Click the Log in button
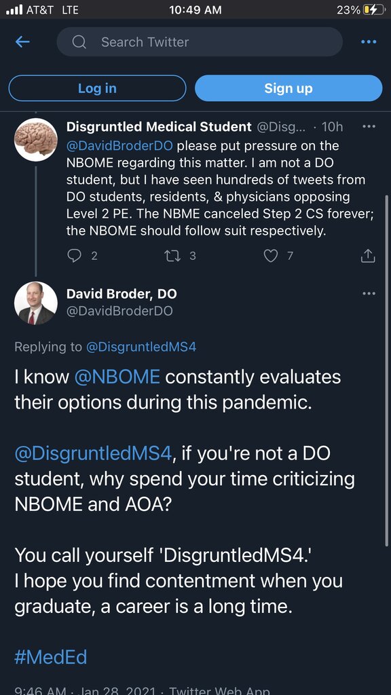Image resolution: width=391 pixels, height=695 pixels. point(97,88)
